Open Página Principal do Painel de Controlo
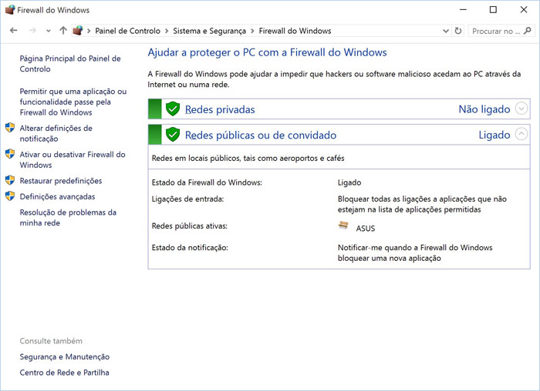The image size is (540, 391). click(70, 64)
